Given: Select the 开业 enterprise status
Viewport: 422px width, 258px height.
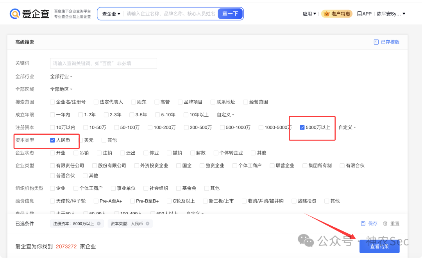Looking at the screenshot, I should (x=52, y=153).
